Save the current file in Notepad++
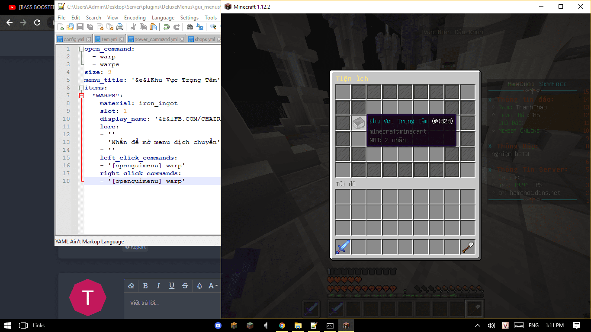The image size is (591, 332). pyautogui.click(x=80, y=27)
